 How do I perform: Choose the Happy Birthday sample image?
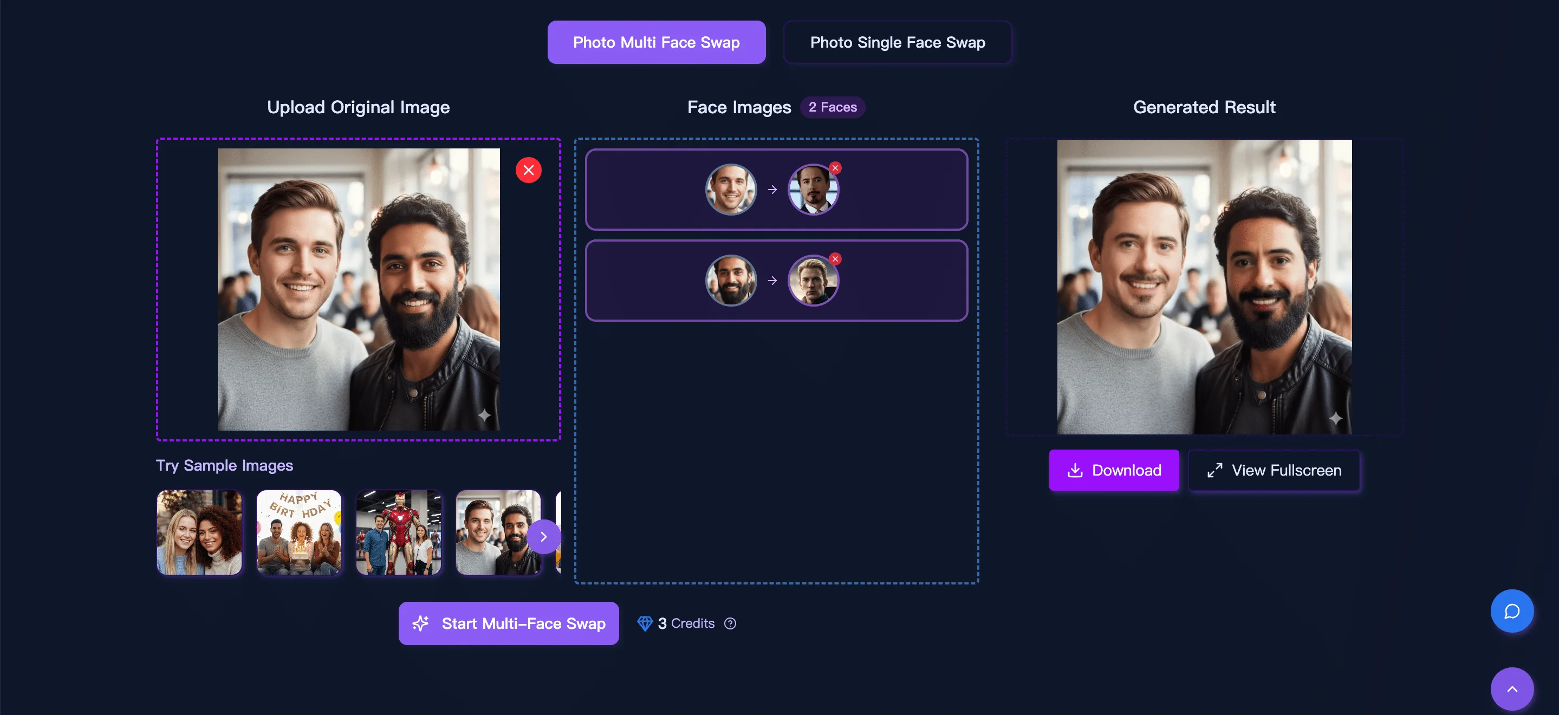coord(299,532)
